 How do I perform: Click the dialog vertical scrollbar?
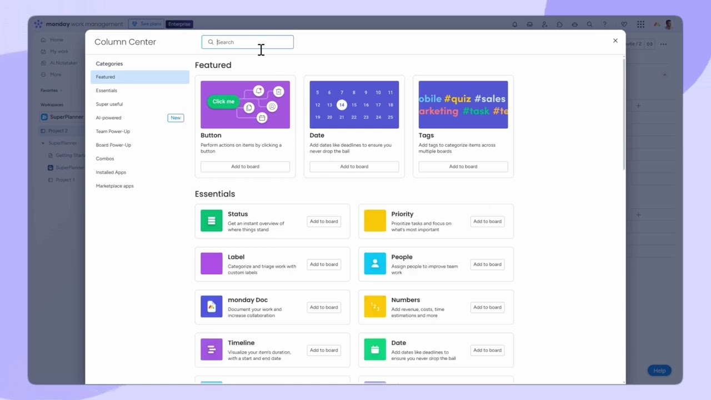[x=623, y=114]
